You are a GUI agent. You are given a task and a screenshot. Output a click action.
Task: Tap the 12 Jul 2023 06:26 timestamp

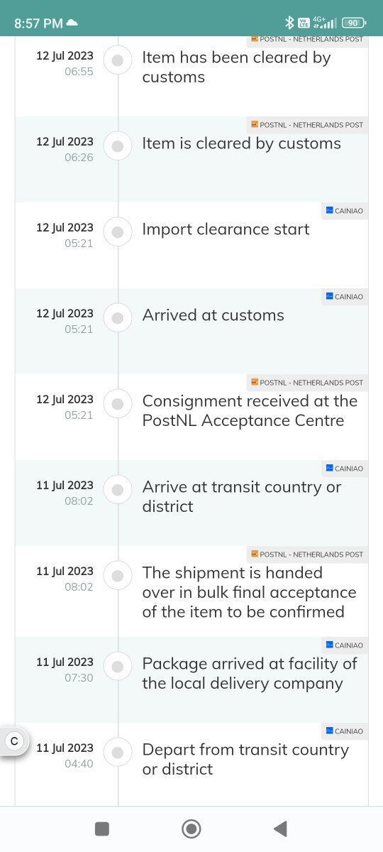(65, 149)
